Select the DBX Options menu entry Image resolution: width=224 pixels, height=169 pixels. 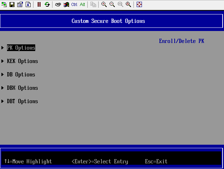(22, 88)
